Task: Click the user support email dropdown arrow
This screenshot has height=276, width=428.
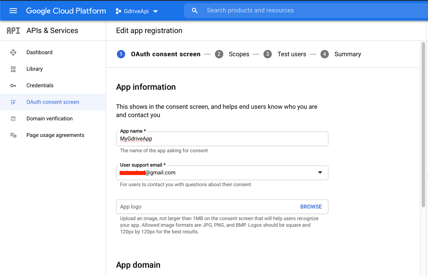Action: [x=320, y=172]
